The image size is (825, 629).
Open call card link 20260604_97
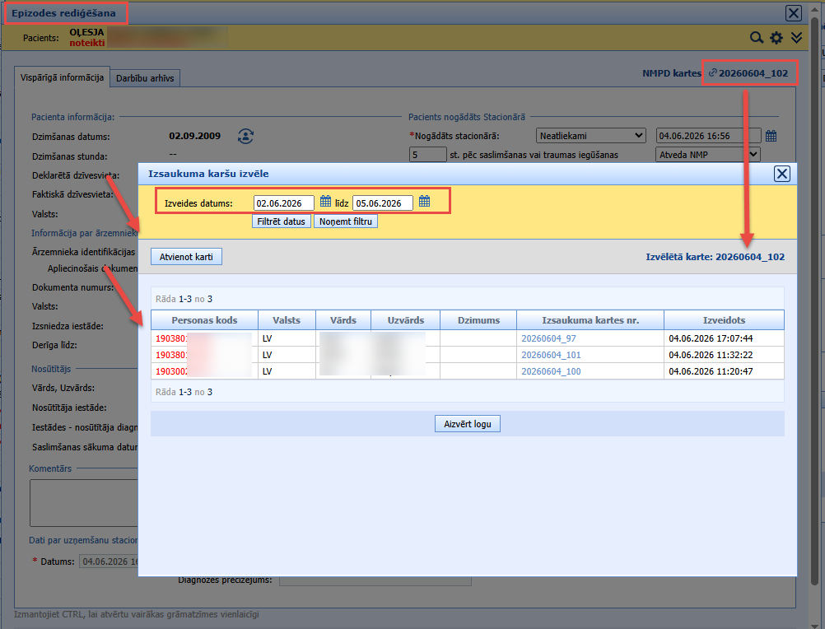[x=549, y=338]
